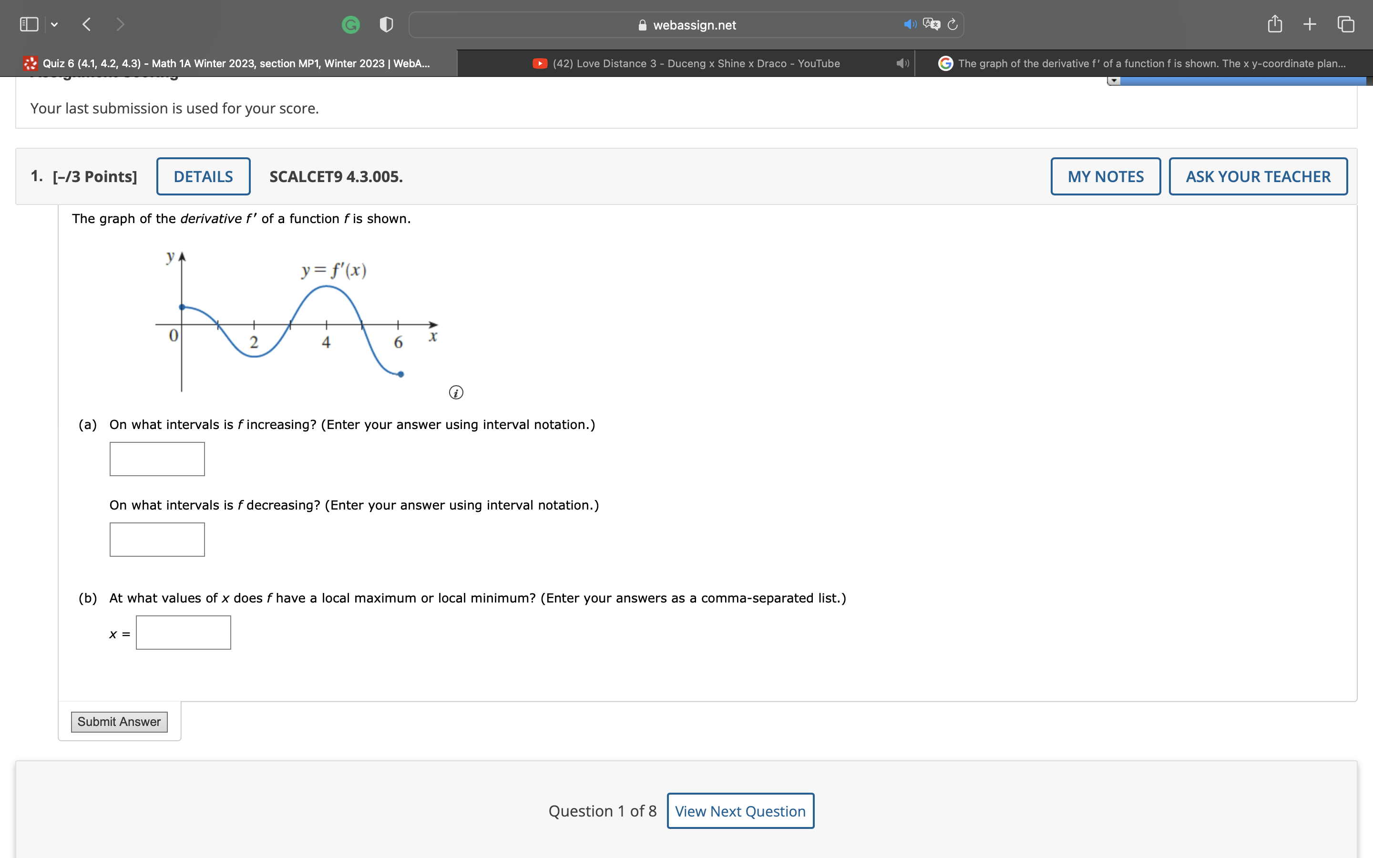
Task: Toggle the Safari sidebar
Action: [x=29, y=24]
